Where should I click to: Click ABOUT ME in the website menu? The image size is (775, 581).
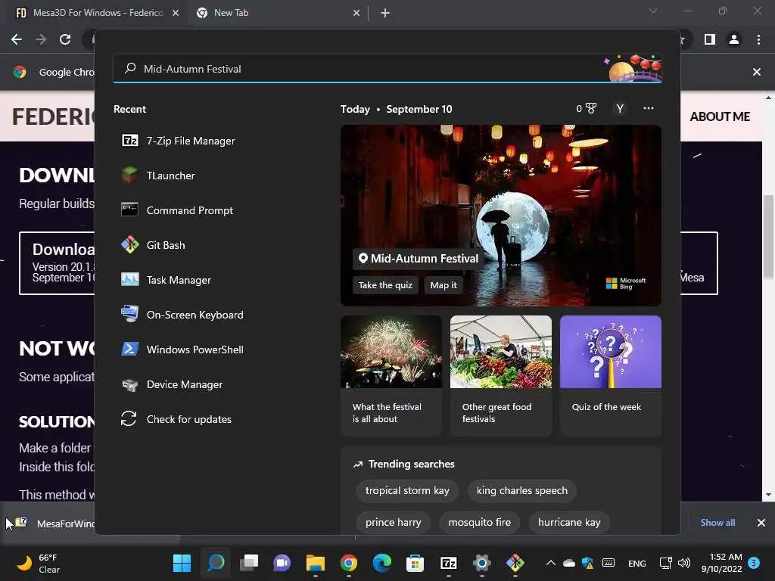pos(720,117)
